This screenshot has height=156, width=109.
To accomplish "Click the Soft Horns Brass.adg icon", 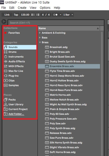I will 47,152.
